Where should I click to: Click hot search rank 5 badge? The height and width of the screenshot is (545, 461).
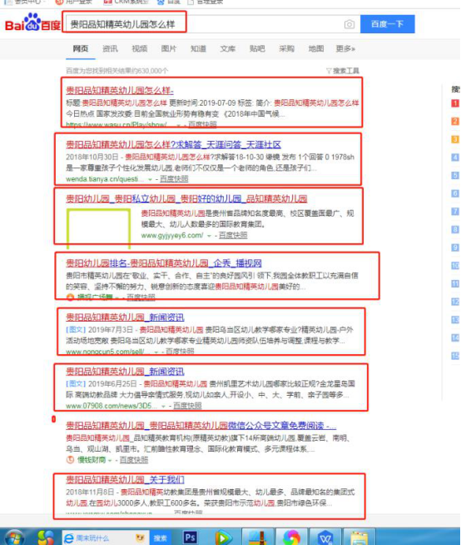(455, 176)
